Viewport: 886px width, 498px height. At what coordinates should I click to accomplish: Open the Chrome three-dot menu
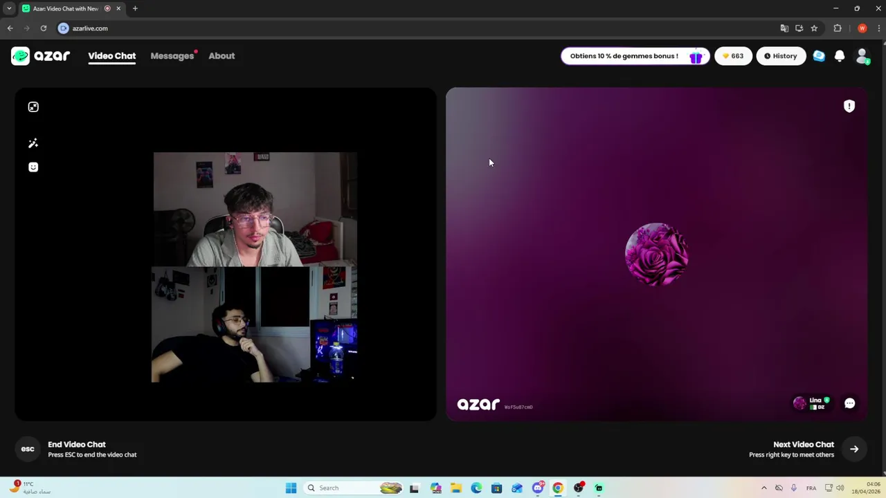point(878,28)
